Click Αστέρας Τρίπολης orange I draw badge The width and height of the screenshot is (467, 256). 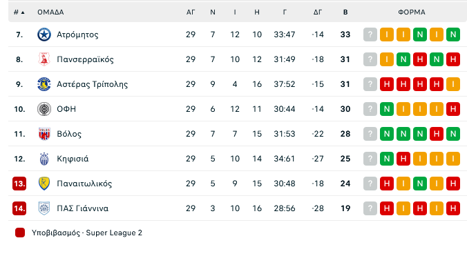pos(453,84)
